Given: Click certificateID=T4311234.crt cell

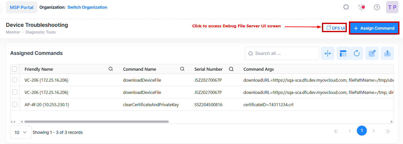Looking at the screenshot, I should point(268,105).
